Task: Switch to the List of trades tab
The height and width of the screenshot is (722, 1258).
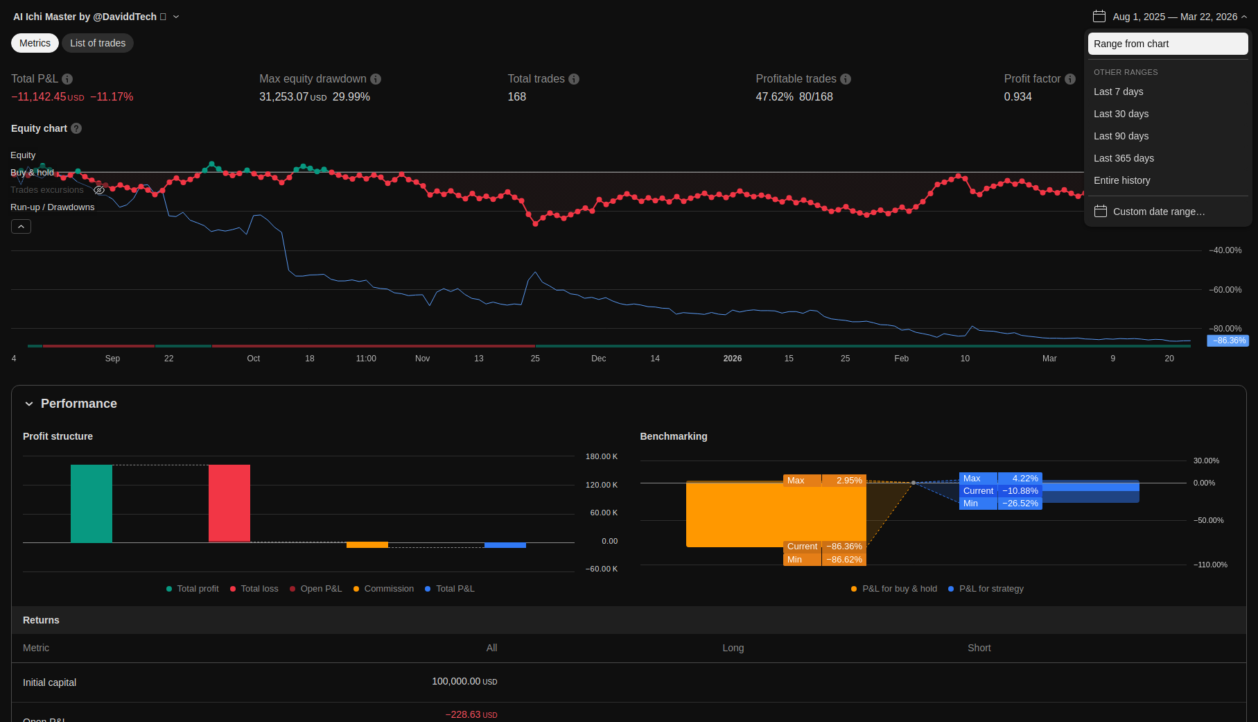Action: 98,43
